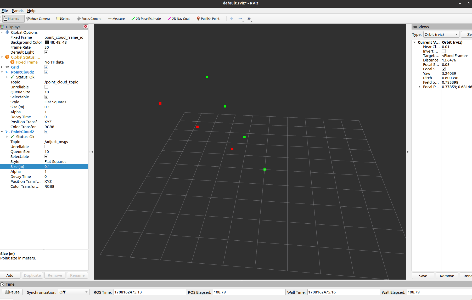Toggle the Grid display checkbox
Image resolution: width=472 pixels, height=300 pixels.
[46, 67]
